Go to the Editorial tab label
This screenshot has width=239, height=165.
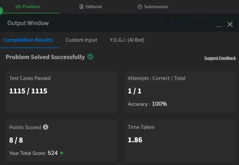[93, 7]
